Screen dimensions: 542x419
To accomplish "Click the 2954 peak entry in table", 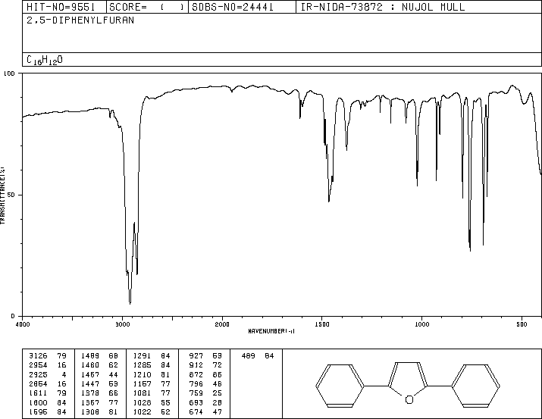I will (48, 365).
